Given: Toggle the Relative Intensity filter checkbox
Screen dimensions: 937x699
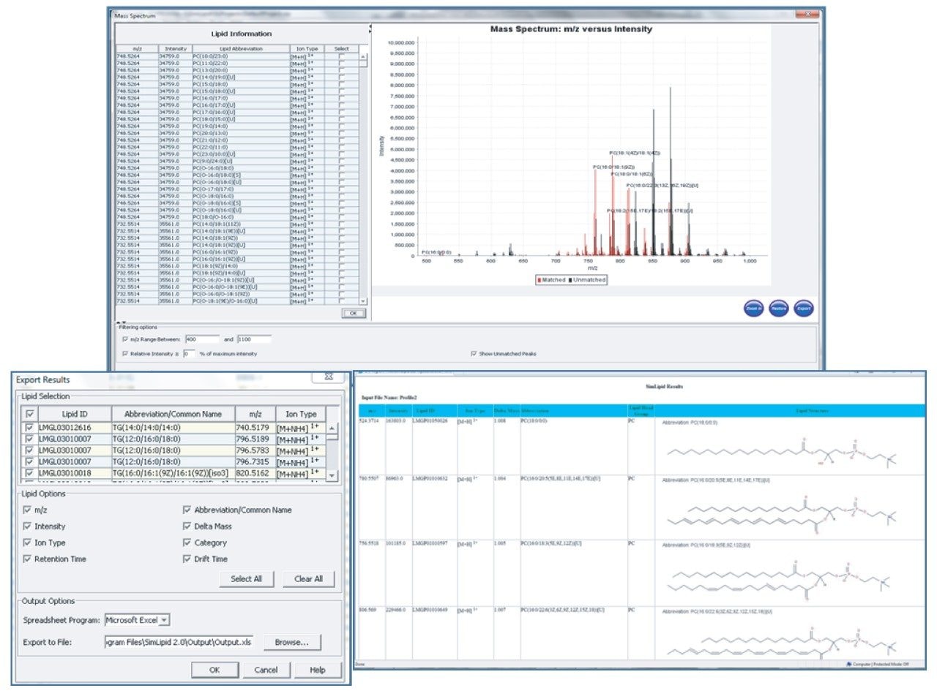Looking at the screenshot, I should (x=125, y=354).
